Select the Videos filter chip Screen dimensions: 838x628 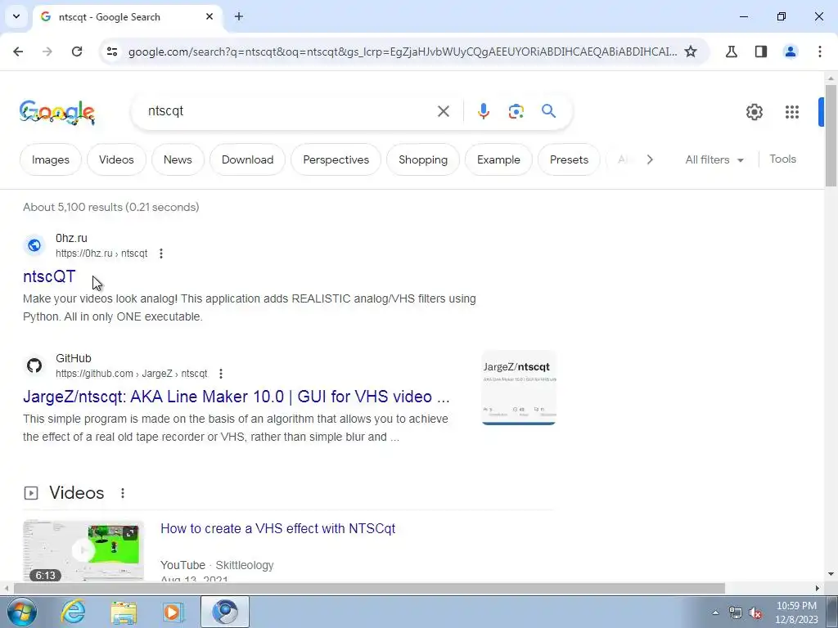click(116, 159)
